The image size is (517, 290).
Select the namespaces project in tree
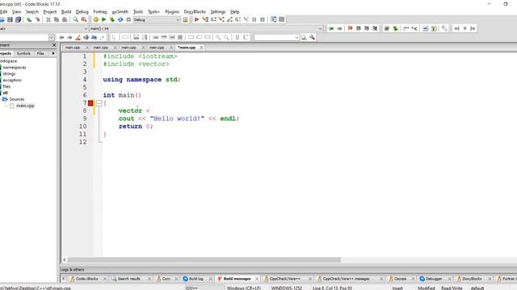(x=15, y=68)
